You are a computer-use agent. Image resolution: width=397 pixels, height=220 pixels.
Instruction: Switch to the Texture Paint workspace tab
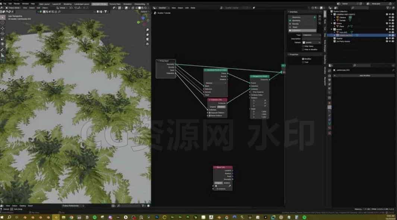coord(115,4)
